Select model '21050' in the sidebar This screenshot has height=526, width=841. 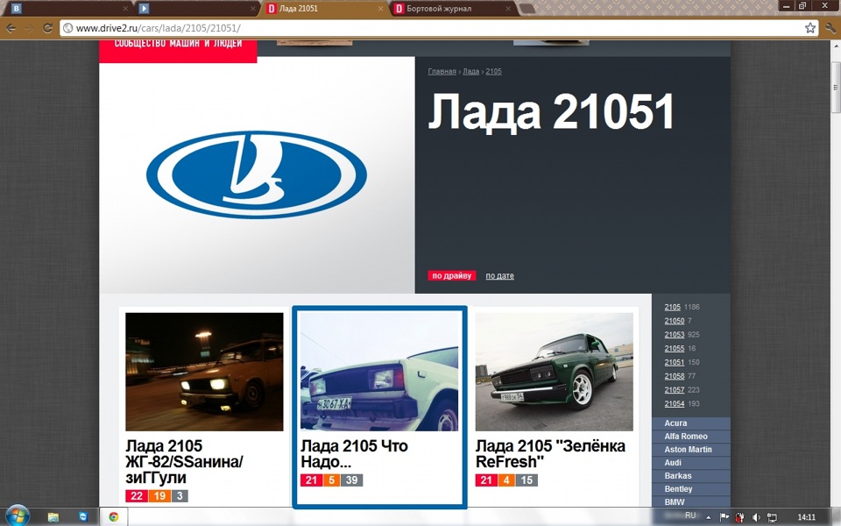click(x=675, y=321)
